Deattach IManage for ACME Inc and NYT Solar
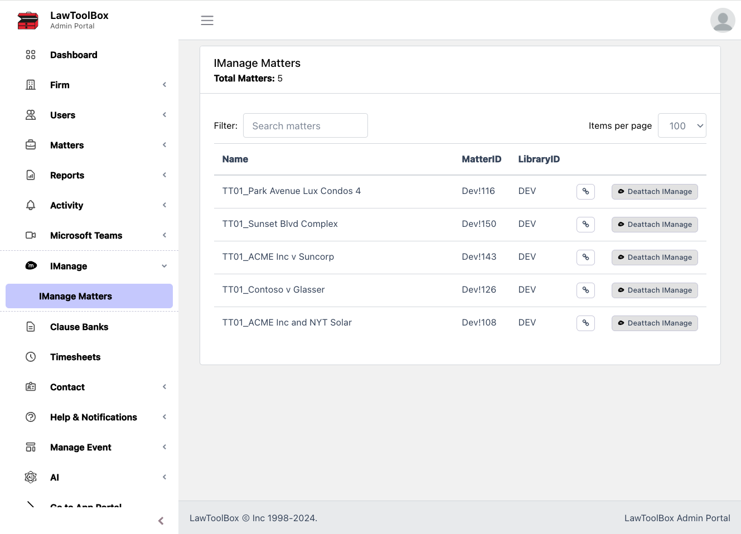Viewport: 741px width, 534px height. pos(655,323)
